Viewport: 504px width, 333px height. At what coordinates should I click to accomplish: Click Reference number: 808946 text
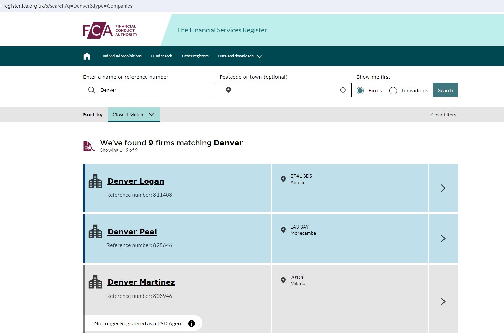click(x=139, y=296)
